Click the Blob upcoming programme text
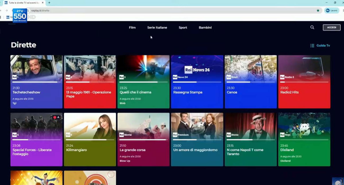Screen dimensions: 344x185 [x=122, y=103]
